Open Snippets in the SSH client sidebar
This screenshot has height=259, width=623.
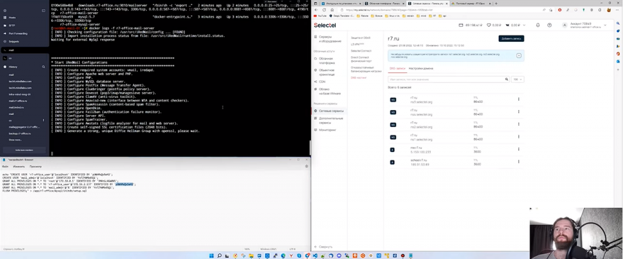point(14,41)
